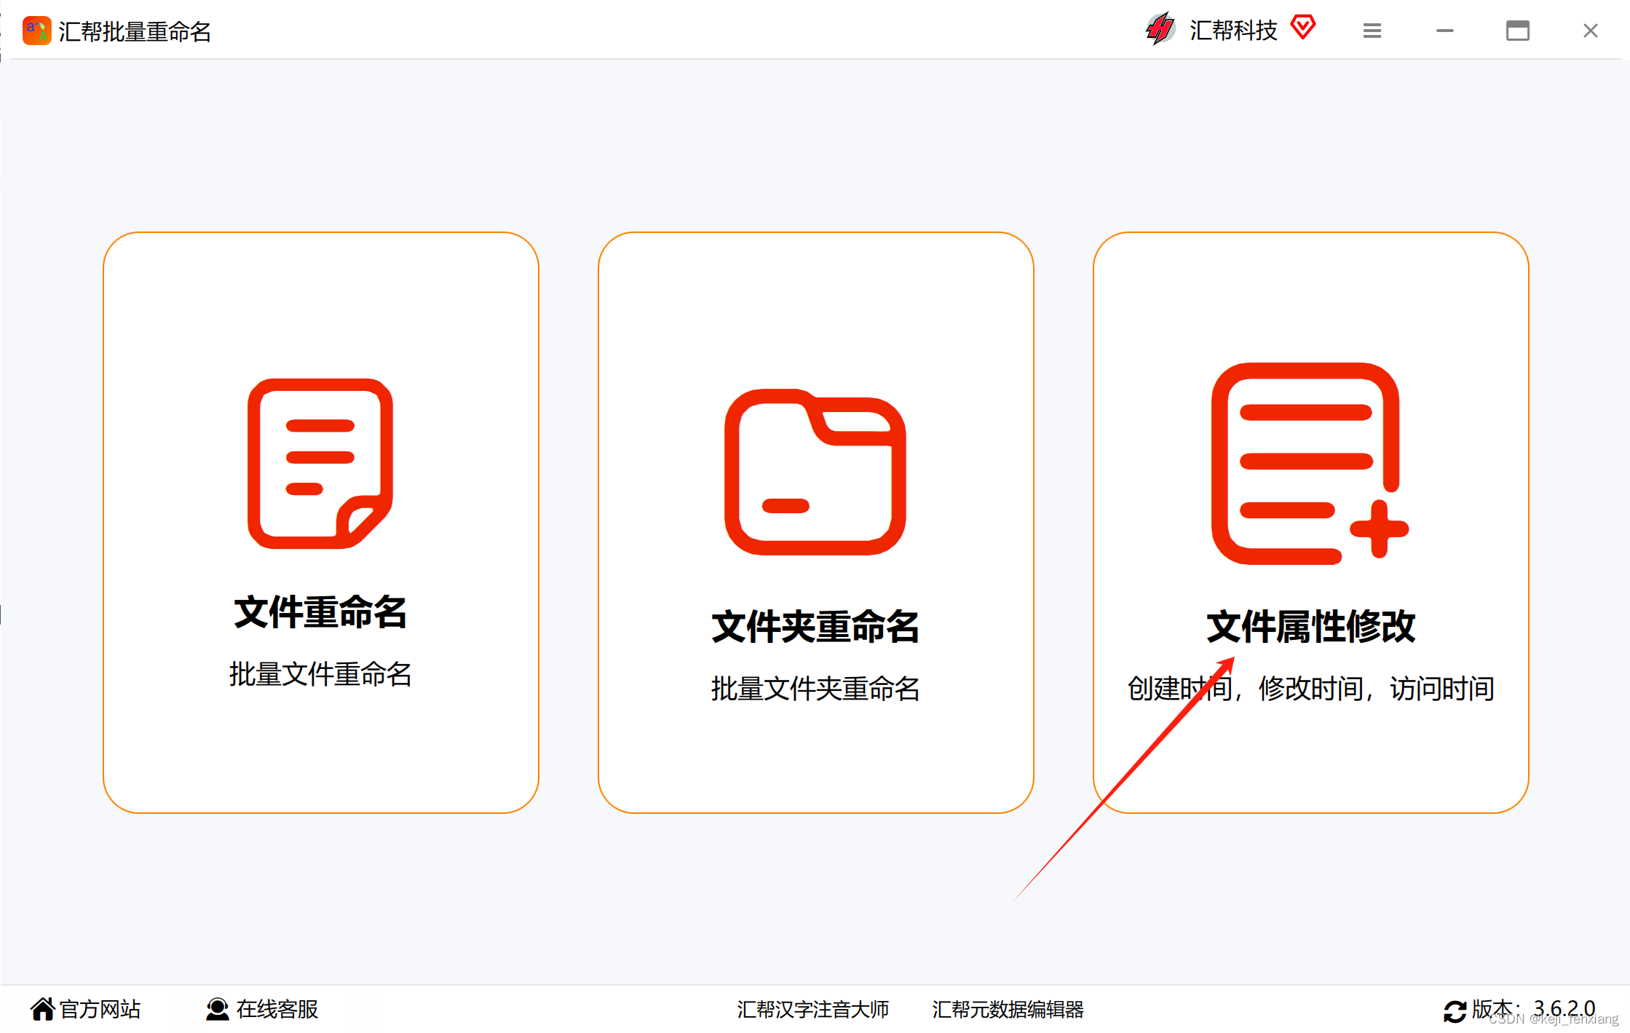Open the 文件属性修改 list-plus icon
The width and height of the screenshot is (1630, 1033).
pos(1310,463)
